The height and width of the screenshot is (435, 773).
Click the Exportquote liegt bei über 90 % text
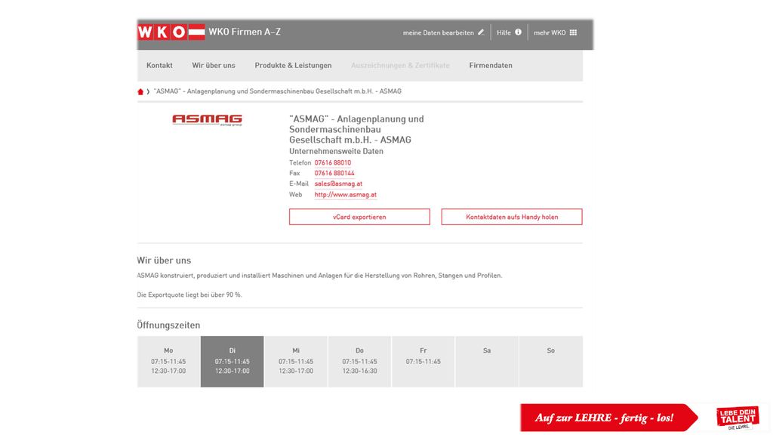coord(189,295)
